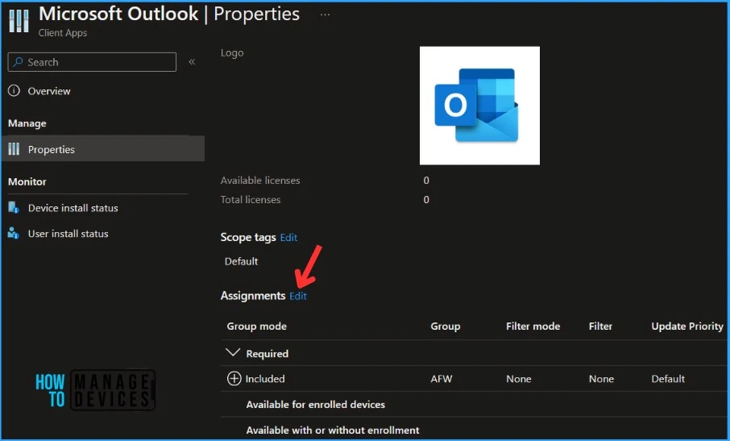
Task: Click the Outlook logo image
Action: click(x=479, y=106)
